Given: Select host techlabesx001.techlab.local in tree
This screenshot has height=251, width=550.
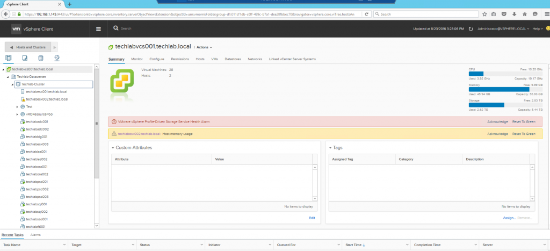Looking at the screenshot, I should [47, 91].
